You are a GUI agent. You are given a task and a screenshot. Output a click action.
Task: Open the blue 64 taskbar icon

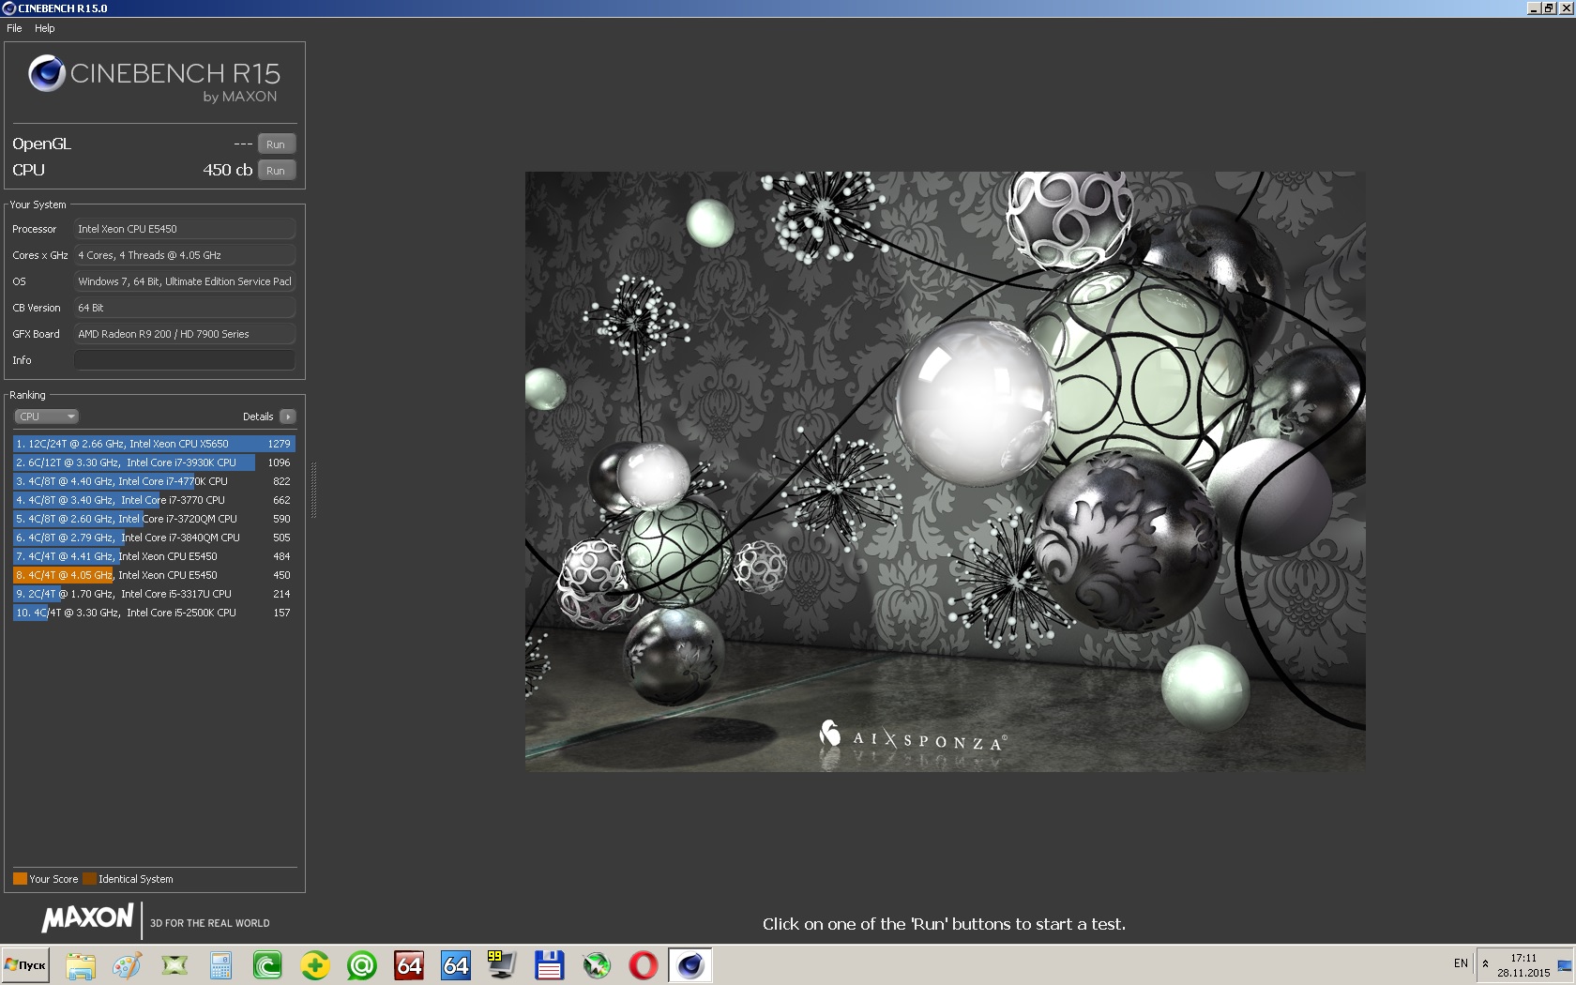pyautogui.click(x=456, y=965)
